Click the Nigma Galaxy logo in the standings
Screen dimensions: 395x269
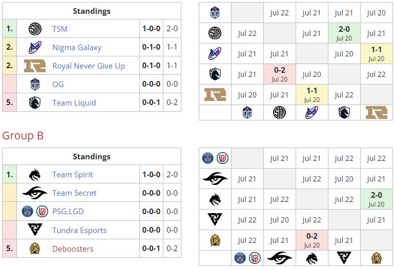35,48
